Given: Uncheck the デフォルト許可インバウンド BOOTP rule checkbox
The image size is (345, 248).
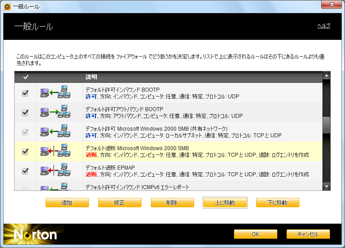Looking at the screenshot, I should 25,93.
